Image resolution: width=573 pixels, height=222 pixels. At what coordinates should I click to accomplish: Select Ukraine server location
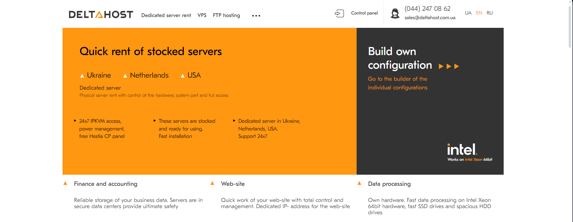pyautogui.click(x=99, y=75)
